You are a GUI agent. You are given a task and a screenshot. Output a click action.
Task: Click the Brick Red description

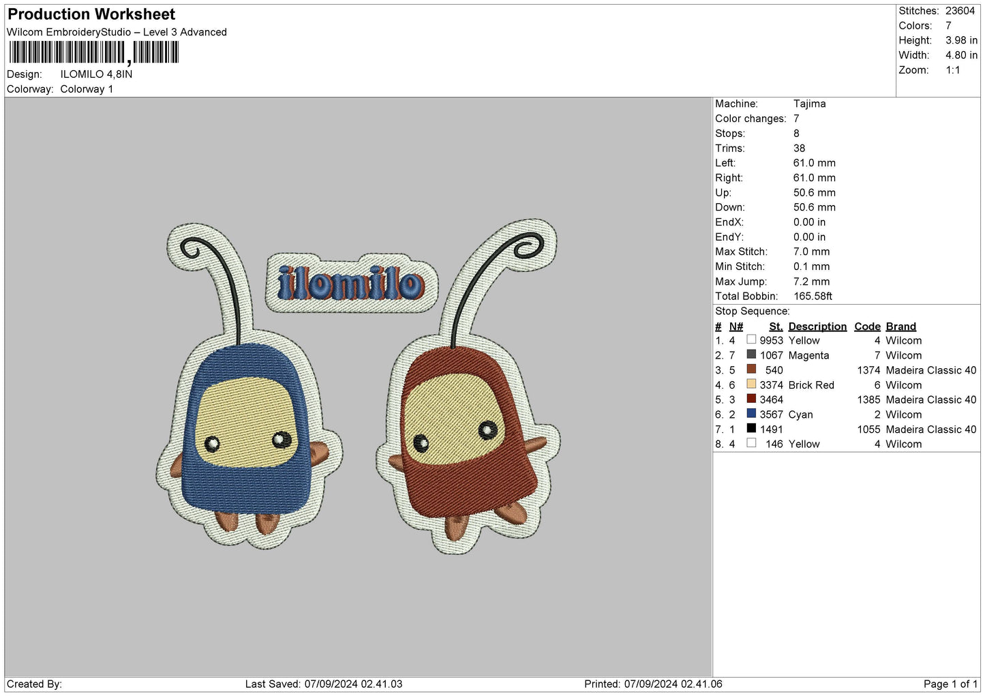tap(811, 385)
